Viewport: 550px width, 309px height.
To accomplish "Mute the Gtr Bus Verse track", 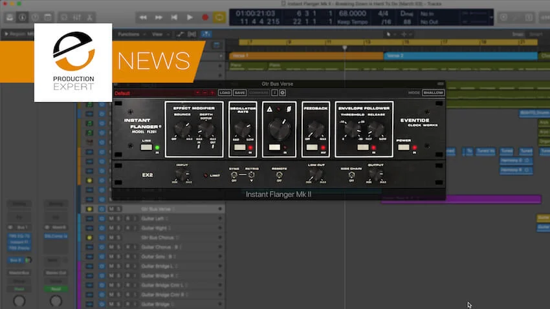I will [x=111, y=209].
